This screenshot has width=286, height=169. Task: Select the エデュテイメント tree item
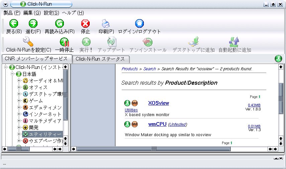pyautogui.click(x=45, y=107)
